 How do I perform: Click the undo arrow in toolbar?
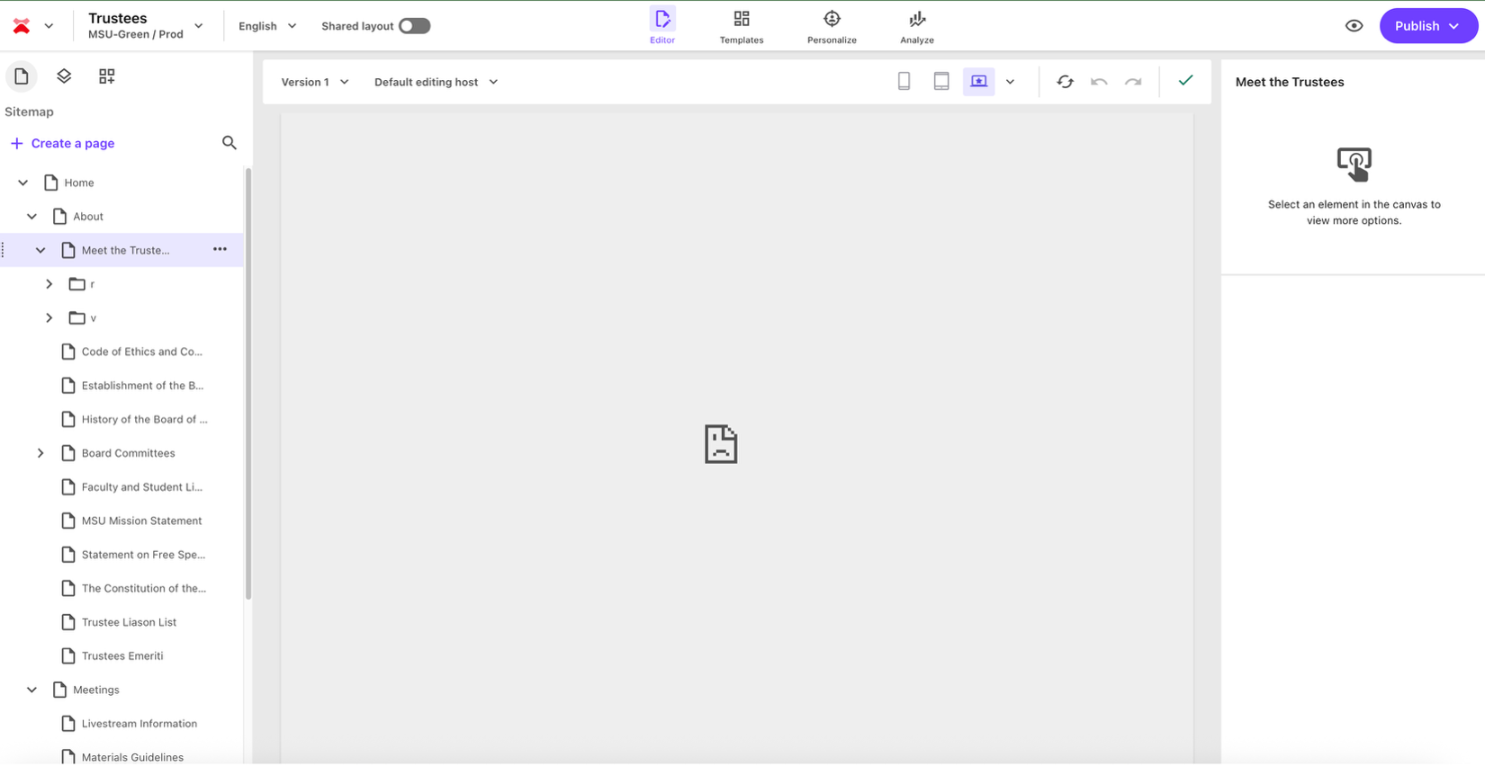[x=1099, y=82]
